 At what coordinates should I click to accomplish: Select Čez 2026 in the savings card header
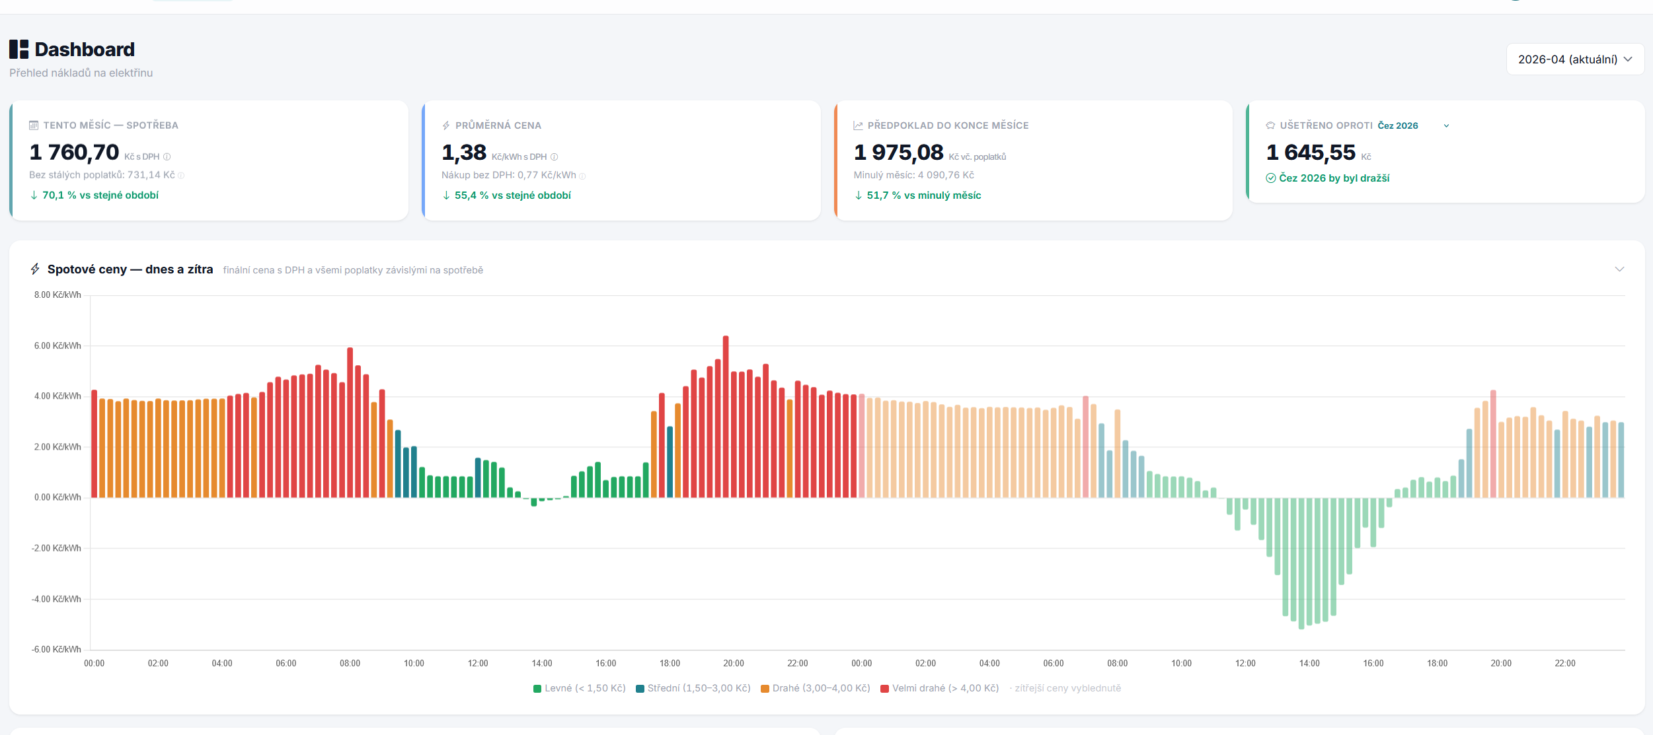click(1398, 125)
